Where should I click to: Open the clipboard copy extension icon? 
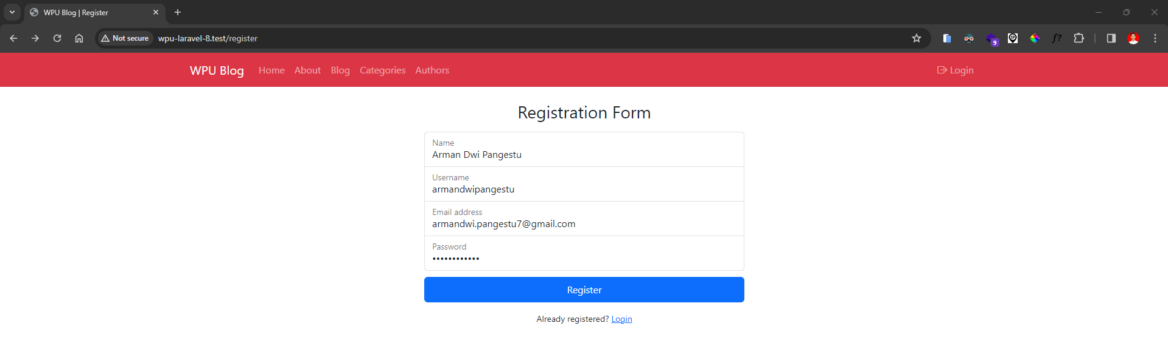click(x=947, y=38)
